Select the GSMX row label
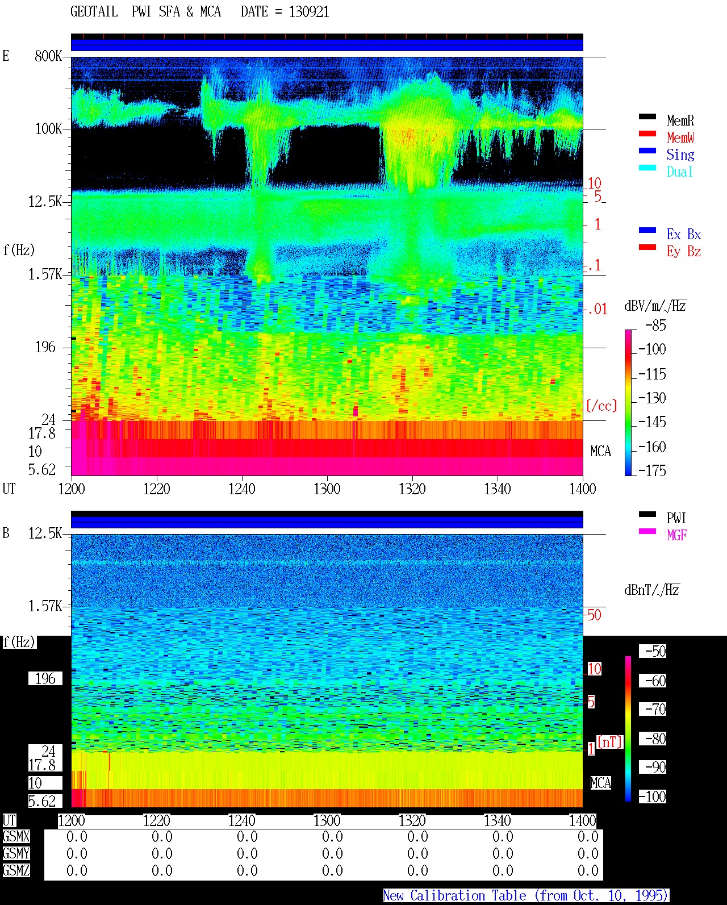The image size is (727, 905). click(x=16, y=837)
